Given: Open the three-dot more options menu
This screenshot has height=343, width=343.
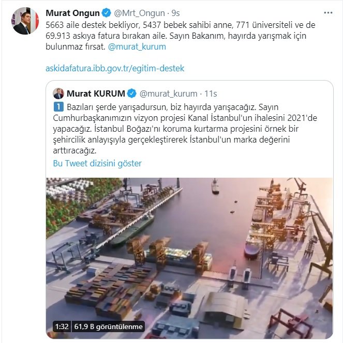Looking at the screenshot, I should (328, 12).
